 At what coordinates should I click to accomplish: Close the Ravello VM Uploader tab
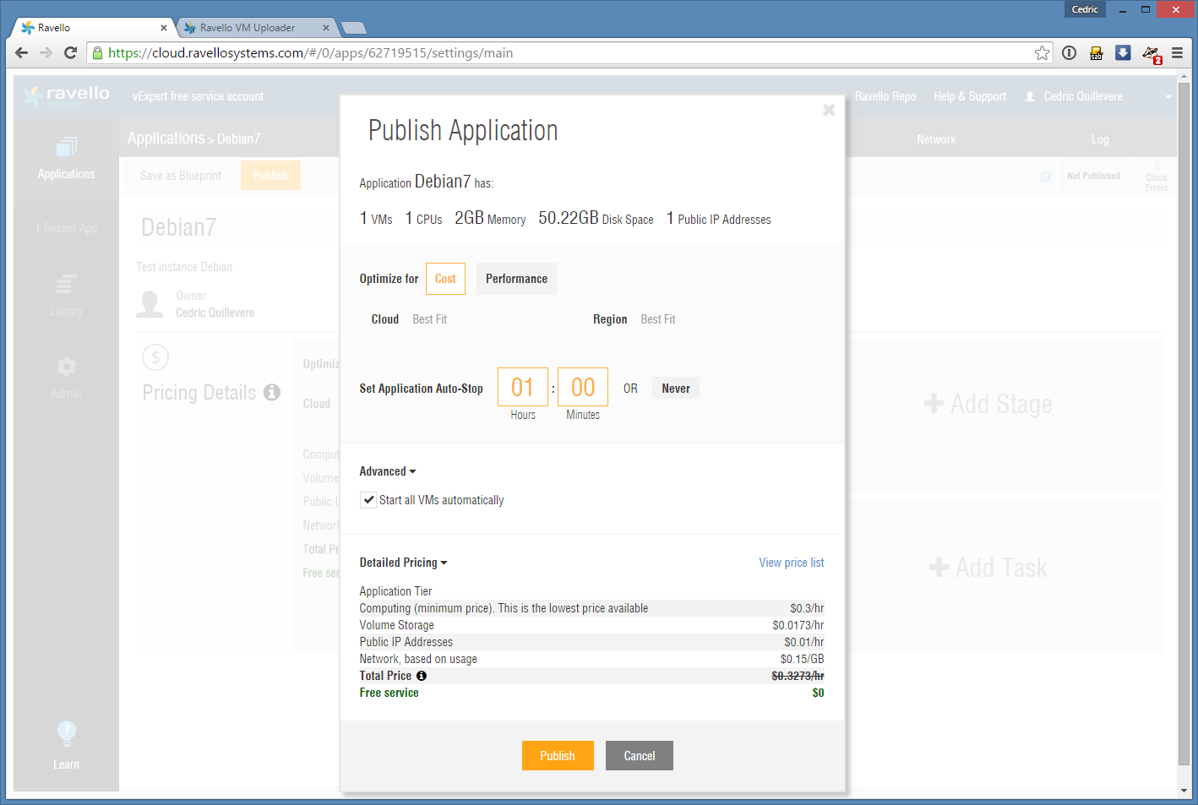pyautogui.click(x=326, y=28)
